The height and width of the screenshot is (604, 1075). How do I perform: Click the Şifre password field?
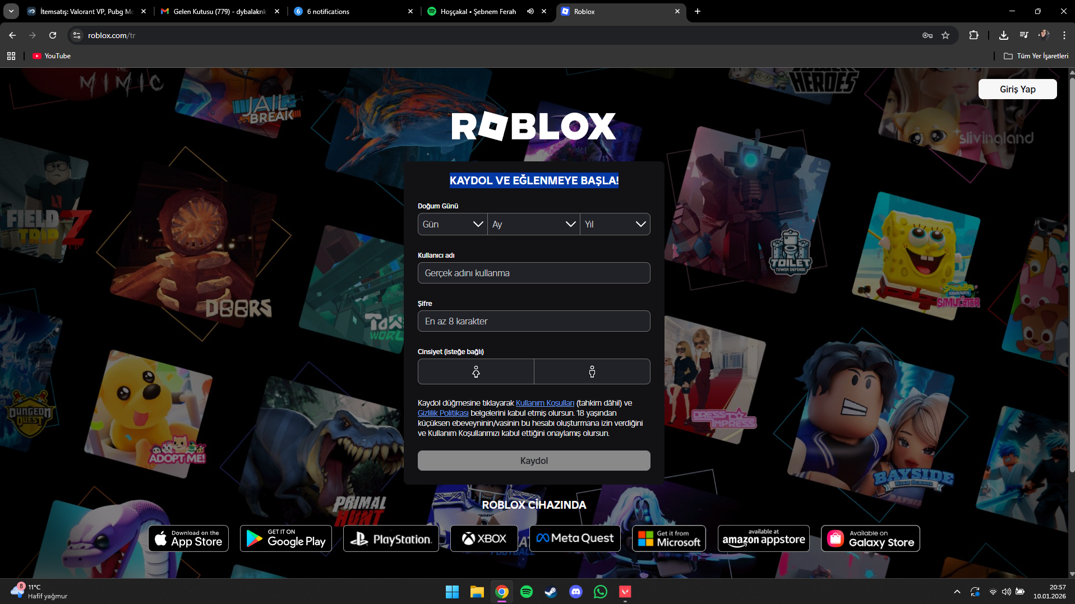point(534,321)
